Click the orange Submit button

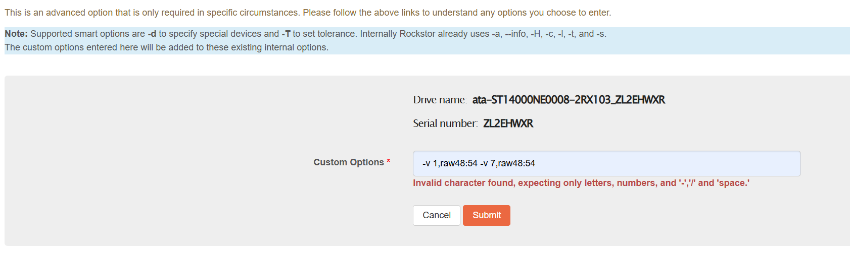point(486,215)
